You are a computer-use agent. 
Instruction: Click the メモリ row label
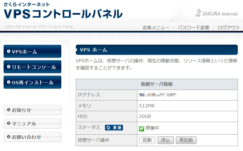(84, 106)
